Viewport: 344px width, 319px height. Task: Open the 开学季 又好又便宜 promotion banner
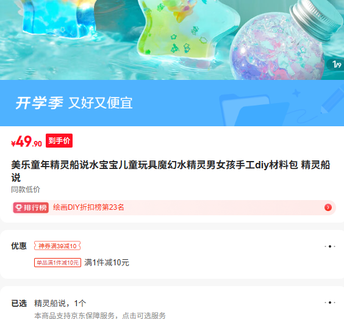(x=172, y=103)
